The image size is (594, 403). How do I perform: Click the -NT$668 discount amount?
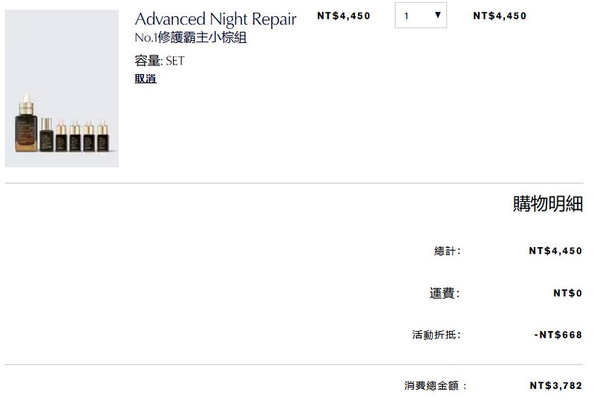point(558,335)
